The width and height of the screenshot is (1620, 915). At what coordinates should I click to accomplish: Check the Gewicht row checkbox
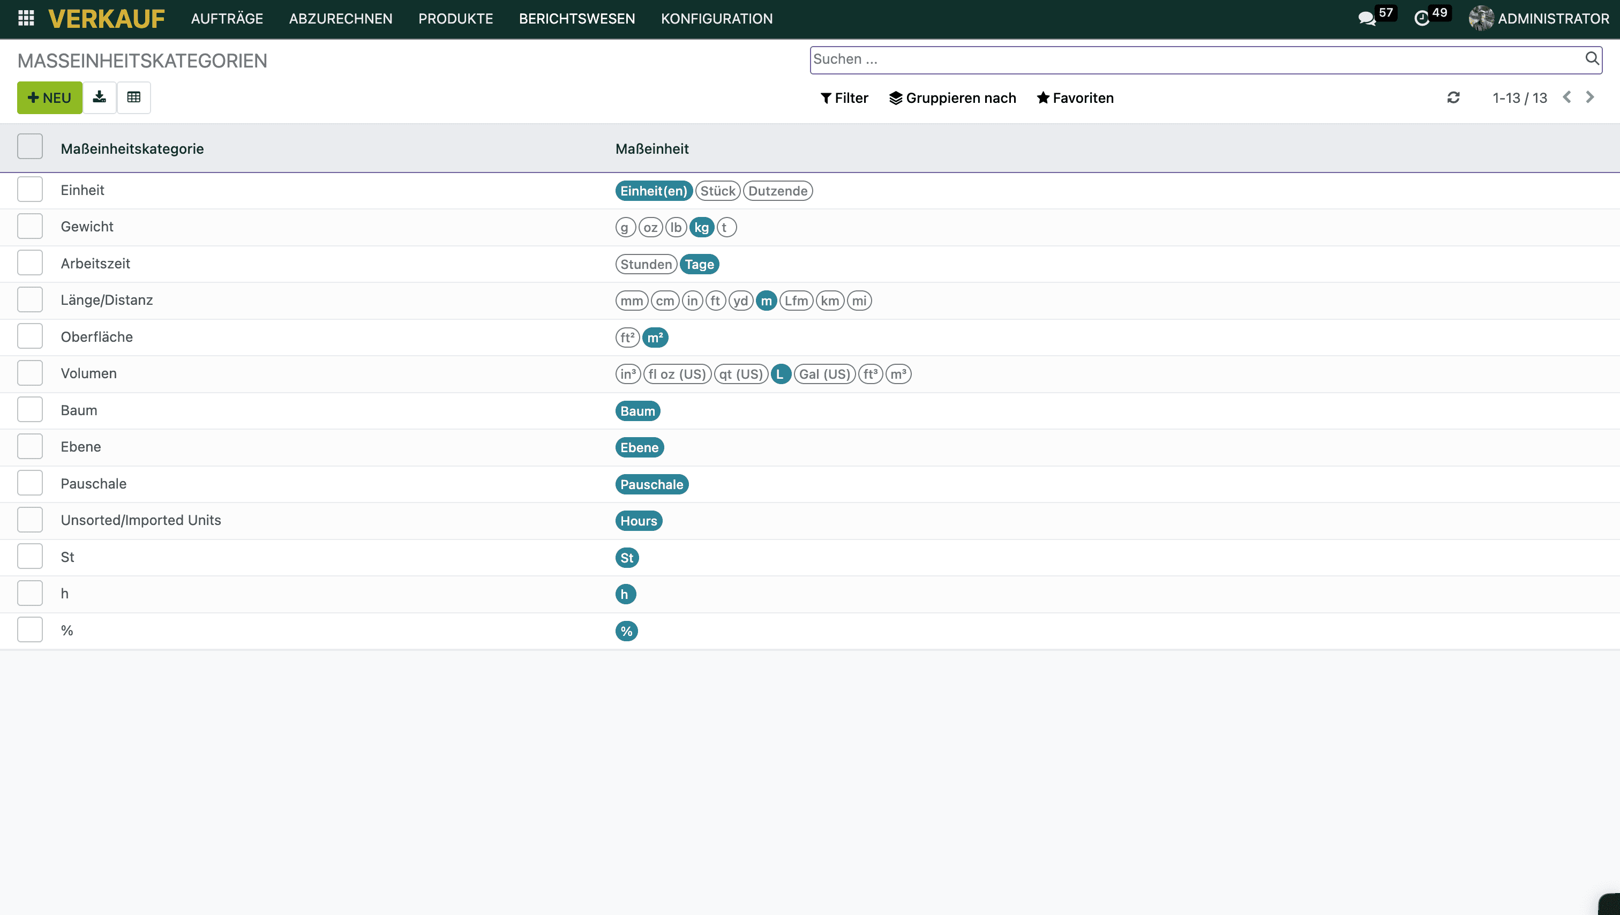(x=30, y=227)
